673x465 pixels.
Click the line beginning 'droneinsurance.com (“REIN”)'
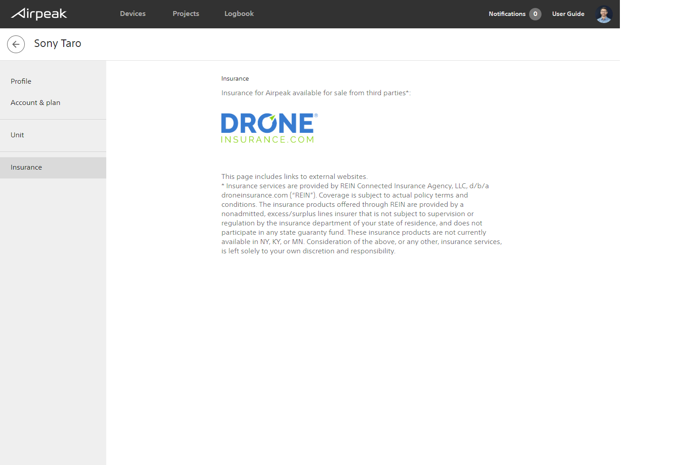[x=344, y=195]
